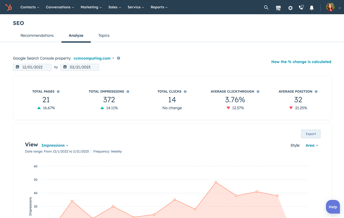The image size is (344, 218).
Task: Open the global search icon
Action: pyautogui.click(x=266, y=7)
